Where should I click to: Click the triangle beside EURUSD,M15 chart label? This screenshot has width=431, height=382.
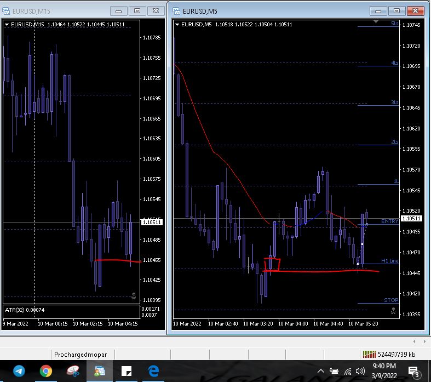click(7, 24)
